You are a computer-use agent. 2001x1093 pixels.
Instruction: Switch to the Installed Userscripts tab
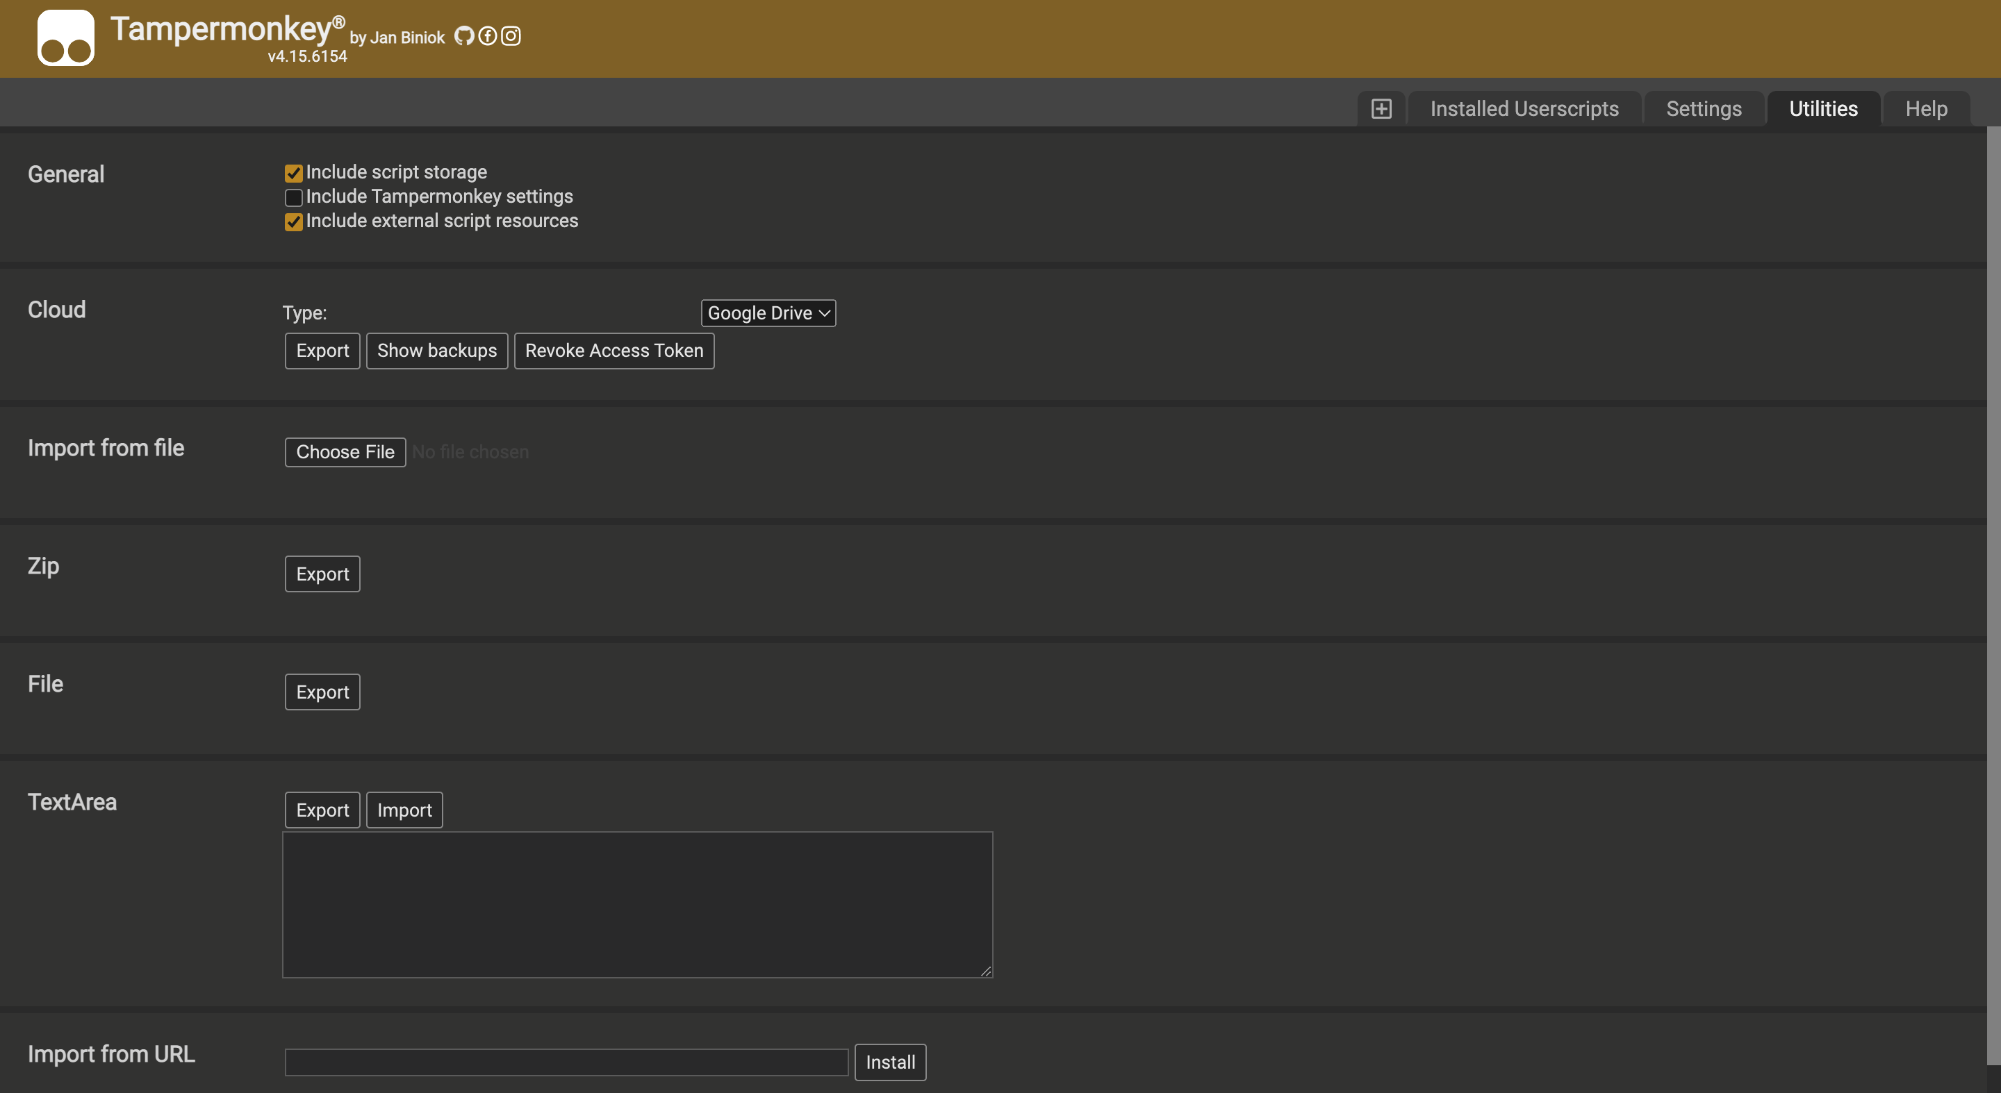(x=1524, y=108)
